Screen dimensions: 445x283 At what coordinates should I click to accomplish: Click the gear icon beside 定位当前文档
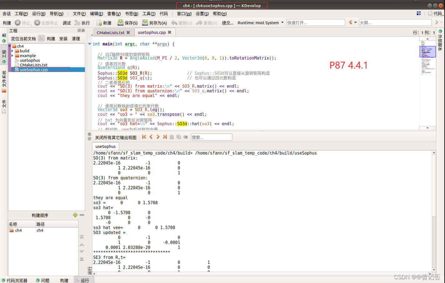(x=41, y=38)
